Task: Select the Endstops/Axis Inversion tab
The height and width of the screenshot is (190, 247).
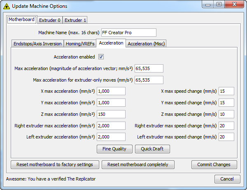Action: click(x=37, y=44)
